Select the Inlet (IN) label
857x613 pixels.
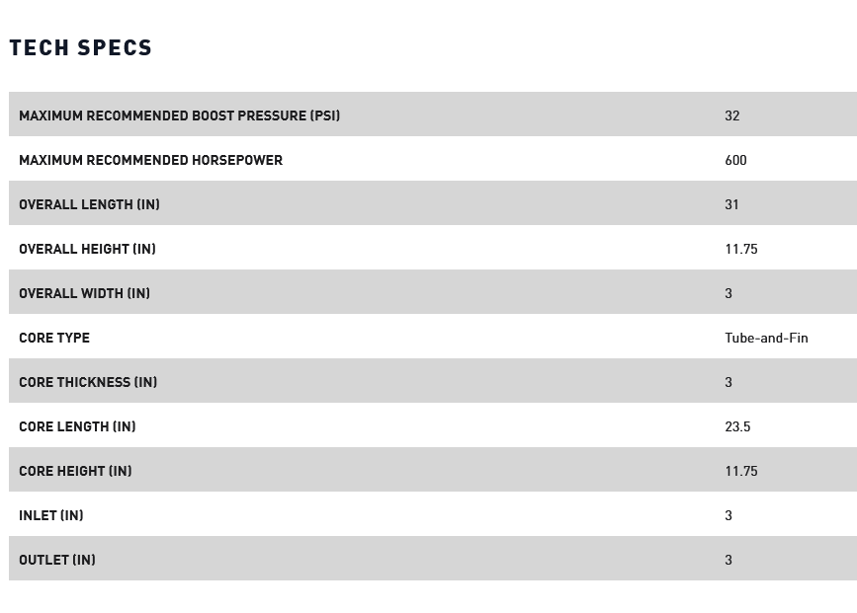coord(50,515)
